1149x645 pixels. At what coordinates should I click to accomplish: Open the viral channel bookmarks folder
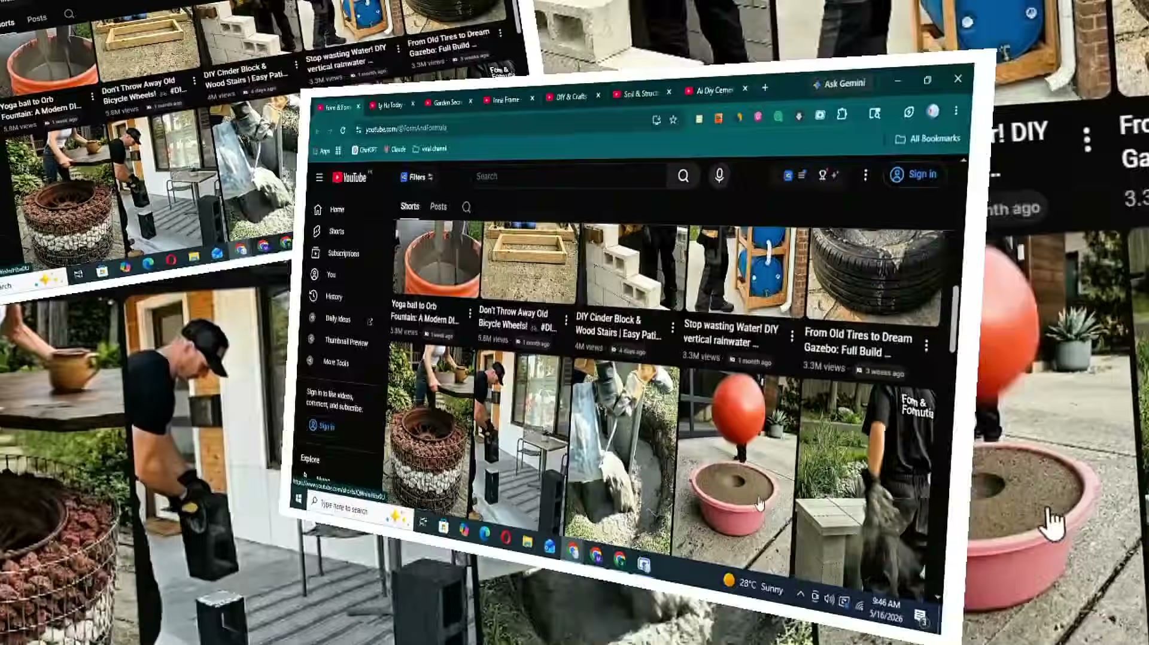tap(430, 148)
